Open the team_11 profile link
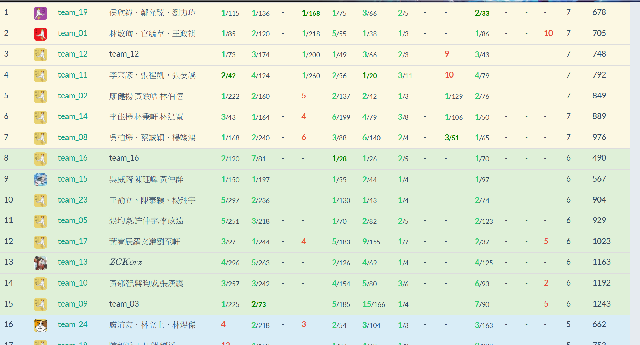This screenshot has height=345, width=640. pos(73,75)
